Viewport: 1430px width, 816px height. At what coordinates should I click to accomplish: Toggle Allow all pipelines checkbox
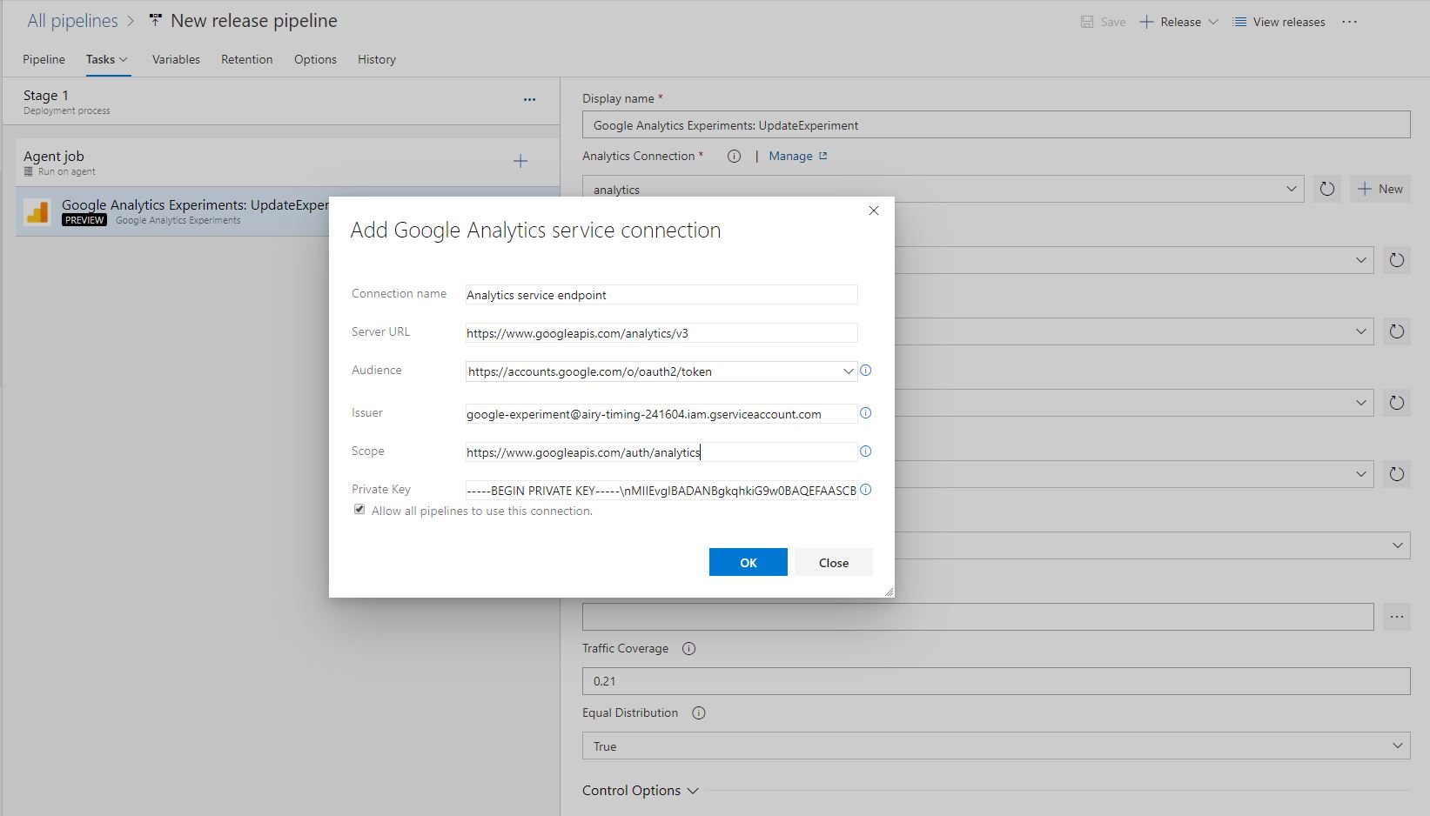tap(359, 510)
